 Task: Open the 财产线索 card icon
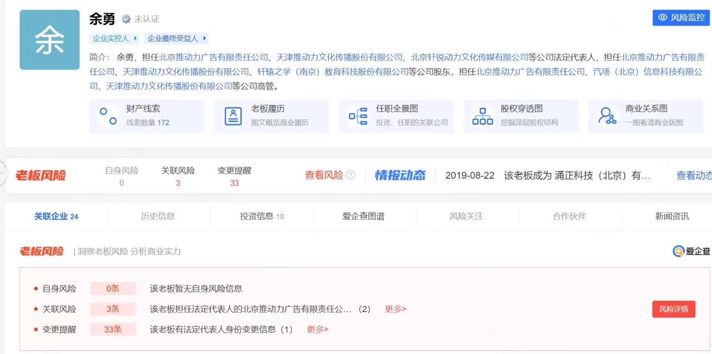pos(108,116)
